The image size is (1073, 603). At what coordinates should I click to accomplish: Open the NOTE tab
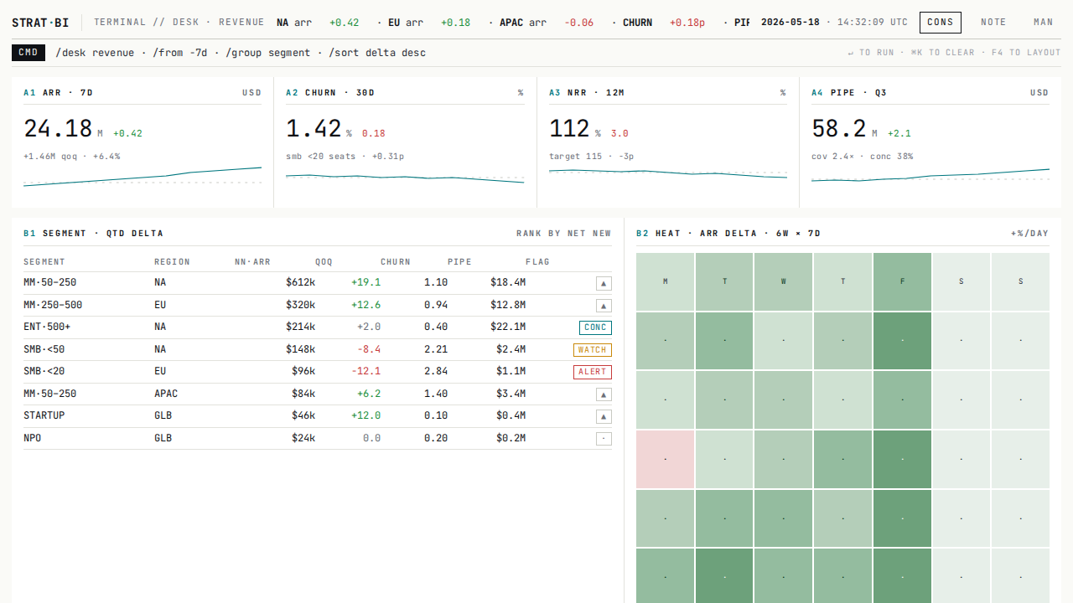(x=993, y=23)
